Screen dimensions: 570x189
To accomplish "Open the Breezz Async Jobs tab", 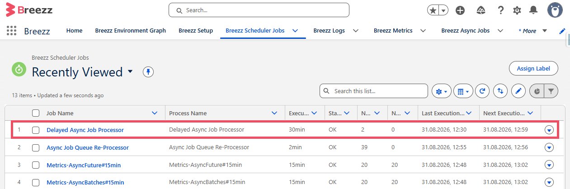I will (x=465, y=31).
